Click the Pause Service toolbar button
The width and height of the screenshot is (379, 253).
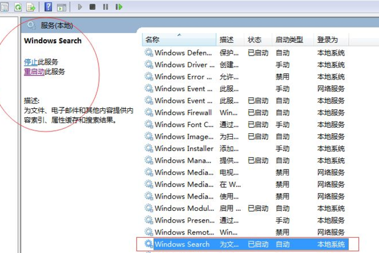point(106,7)
